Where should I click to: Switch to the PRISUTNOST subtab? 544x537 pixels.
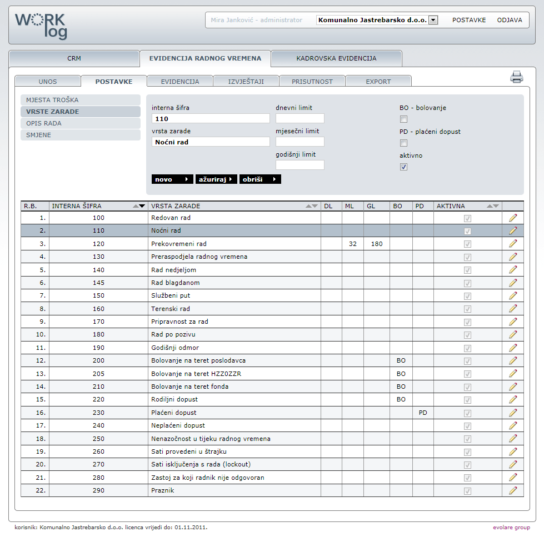(312, 82)
